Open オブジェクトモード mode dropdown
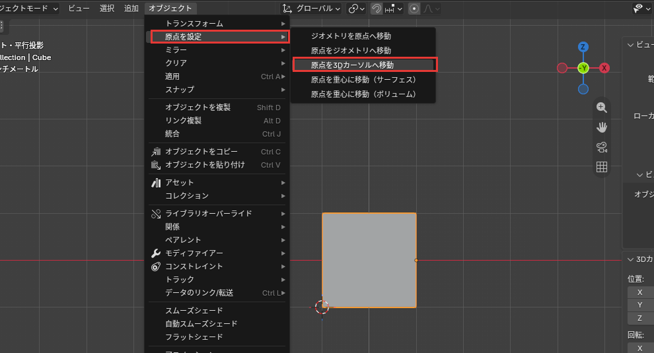This screenshot has height=353, width=654. pyautogui.click(x=28, y=9)
